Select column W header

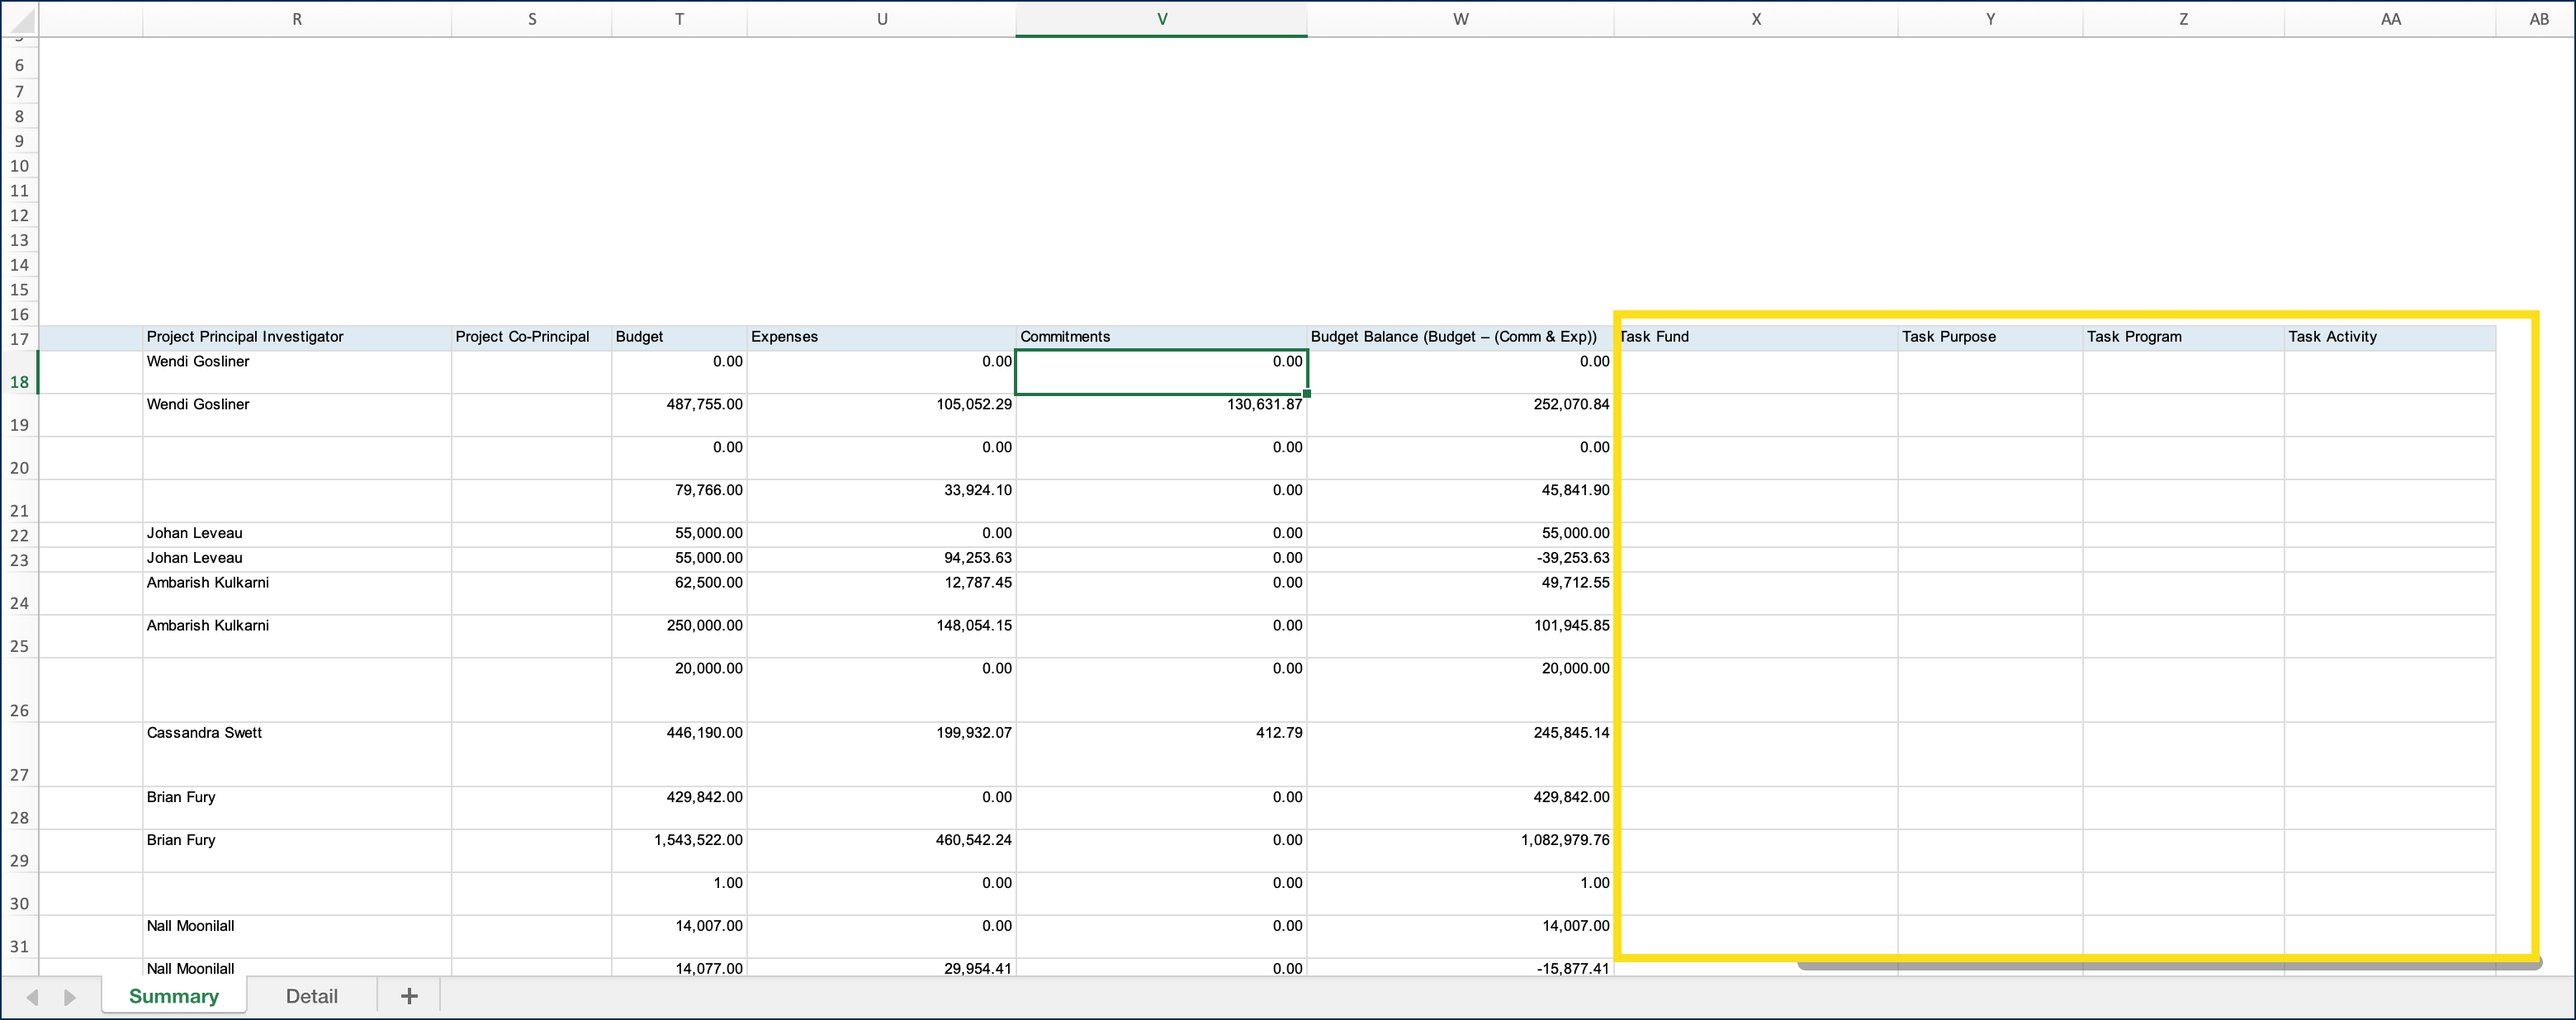click(x=1460, y=19)
